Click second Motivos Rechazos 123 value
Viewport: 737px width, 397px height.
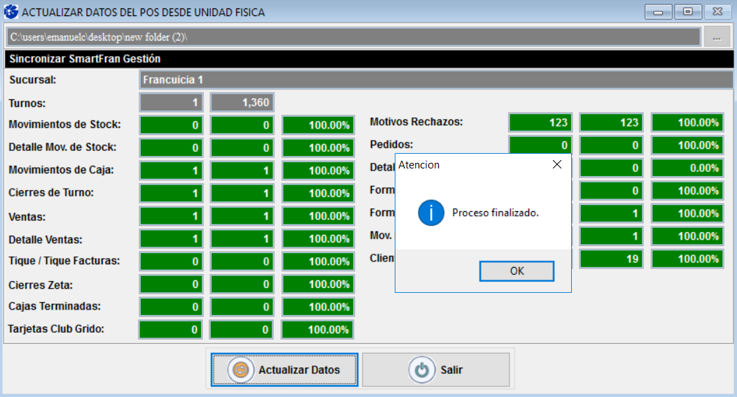[x=611, y=122]
